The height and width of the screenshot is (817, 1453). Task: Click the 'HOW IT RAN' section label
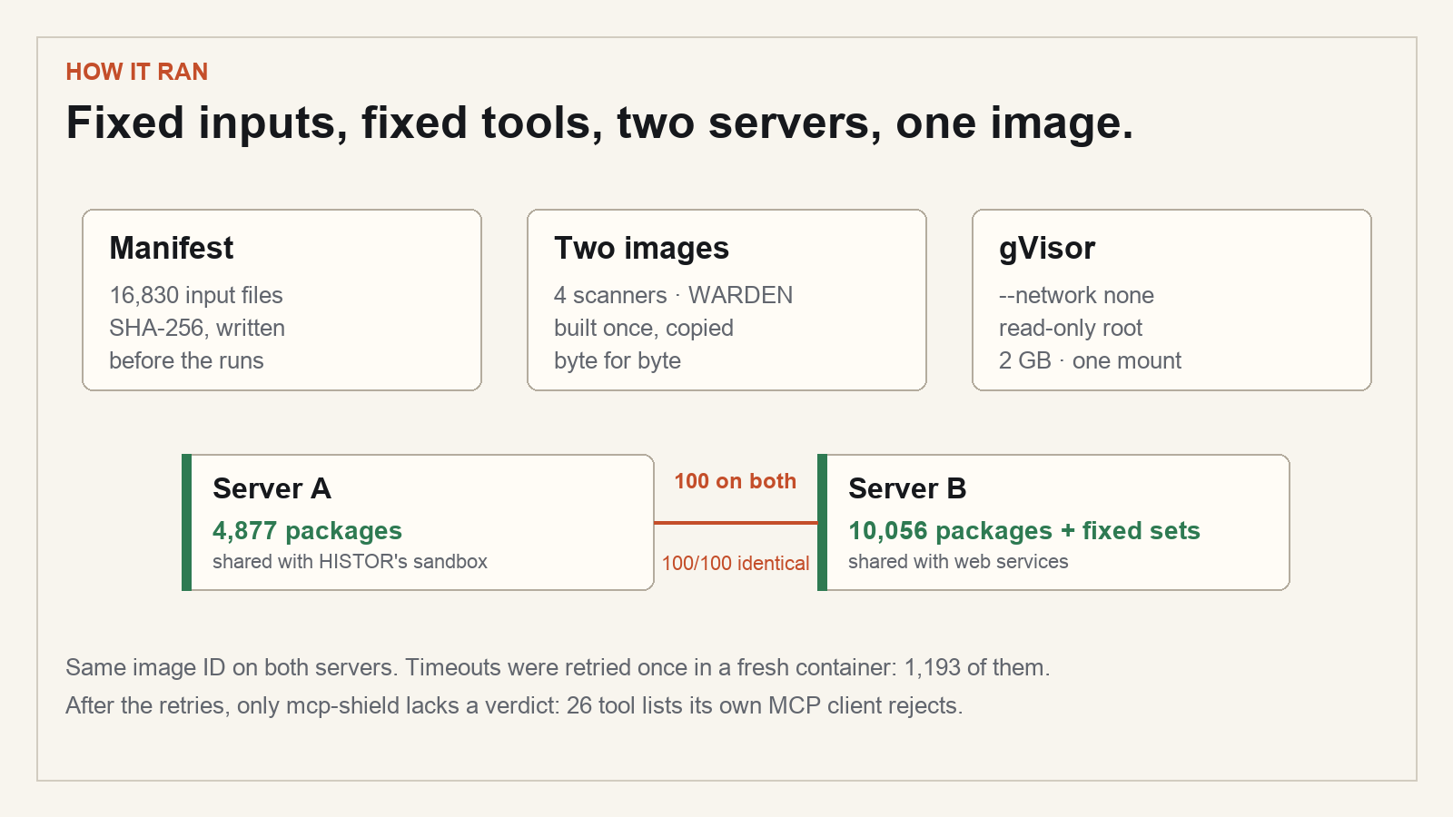[137, 72]
